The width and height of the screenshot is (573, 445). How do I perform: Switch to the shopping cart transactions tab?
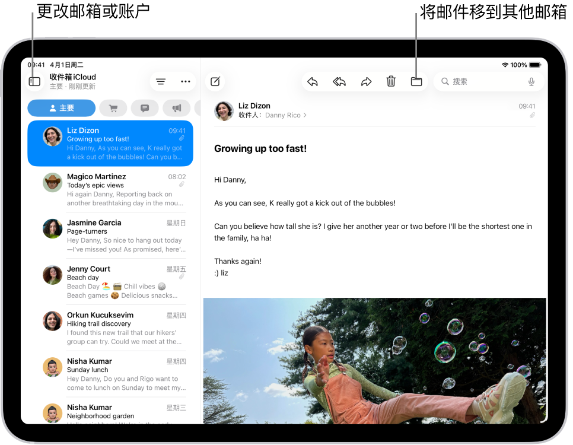(113, 108)
